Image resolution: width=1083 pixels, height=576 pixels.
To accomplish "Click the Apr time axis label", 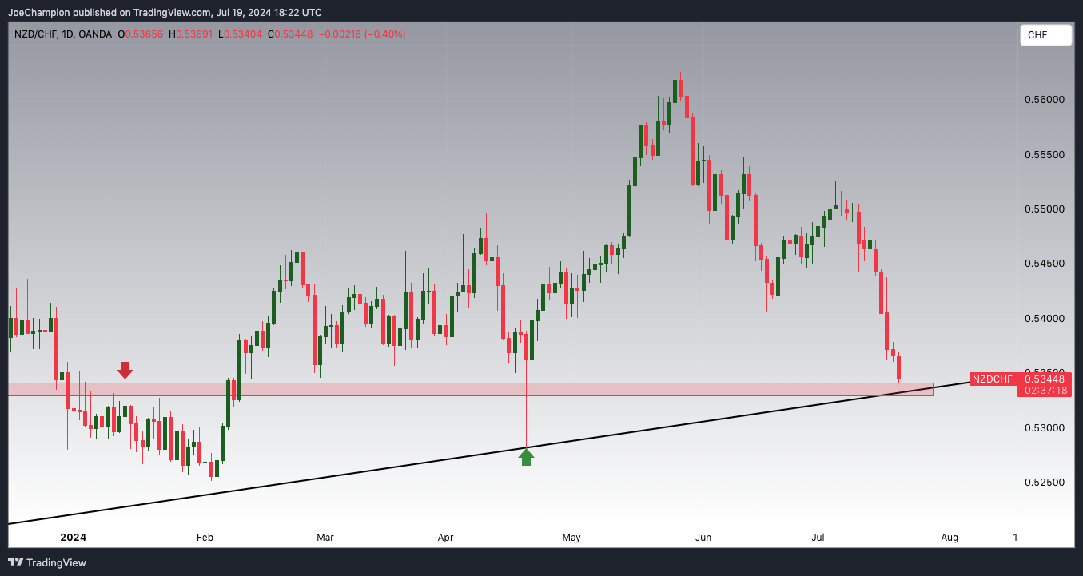I will pyautogui.click(x=445, y=538).
